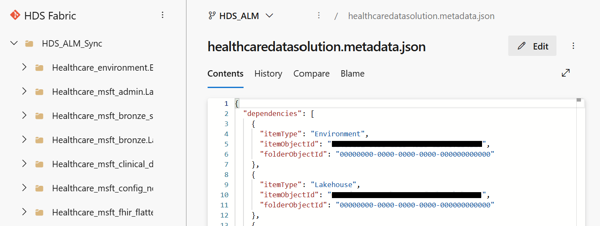Click the Healthcare_msft_admin folder icon
Viewport: 600px width, 226px height.
tap(39, 92)
